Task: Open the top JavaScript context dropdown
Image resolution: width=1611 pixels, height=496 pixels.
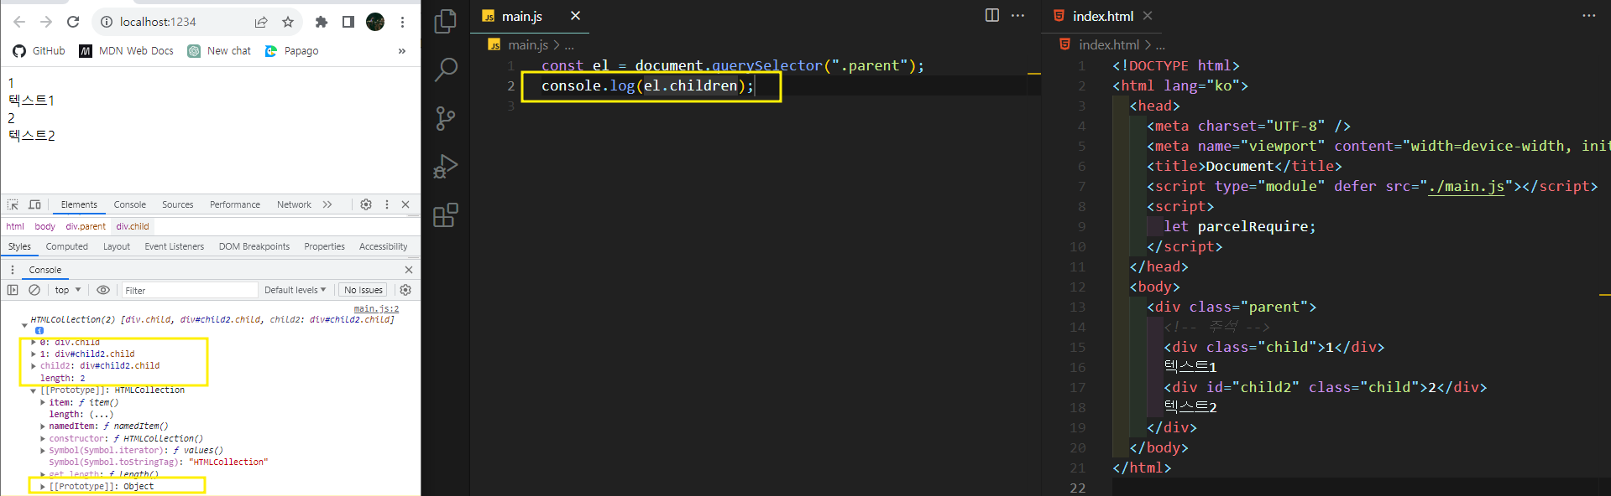Action: click(x=68, y=290)
